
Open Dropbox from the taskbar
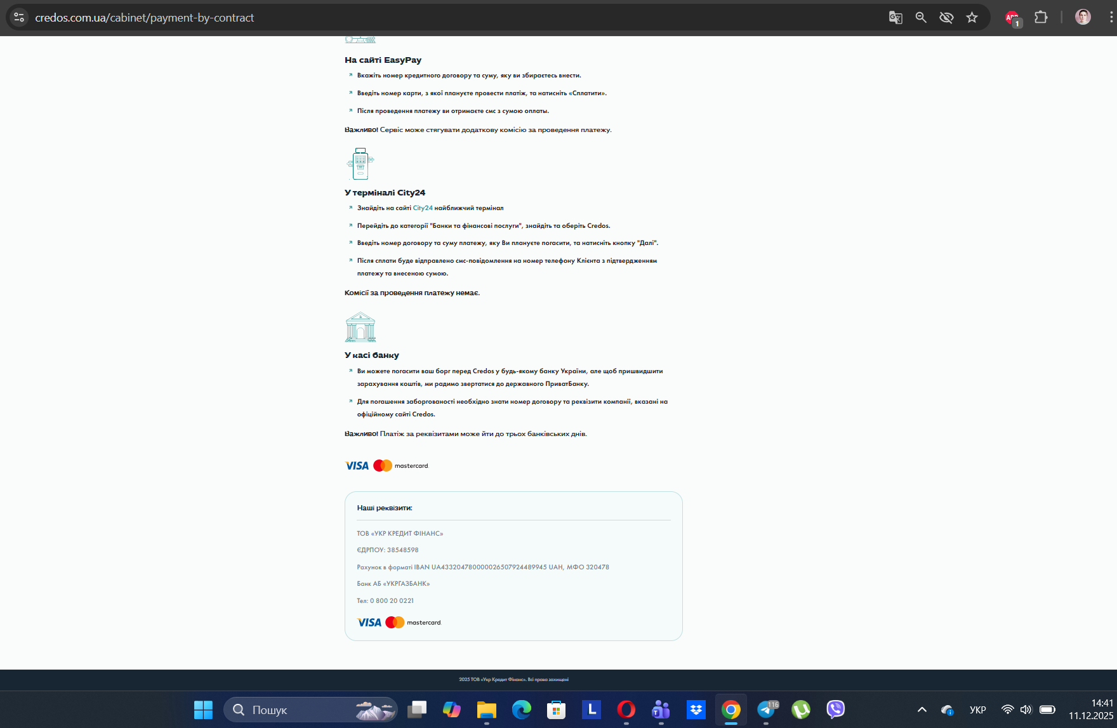pyautogui.click(x=696, y=710)
